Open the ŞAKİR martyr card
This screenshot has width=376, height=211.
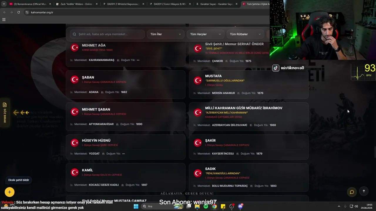click(249, 147)
